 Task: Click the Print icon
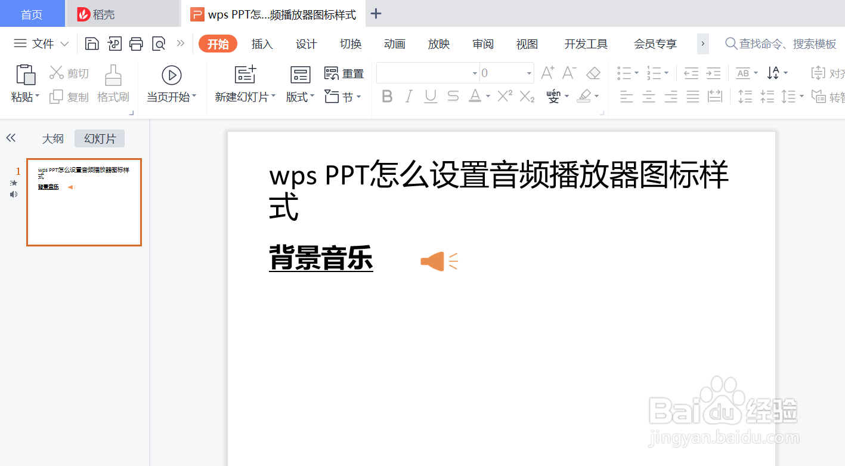[x=136, y=44]
